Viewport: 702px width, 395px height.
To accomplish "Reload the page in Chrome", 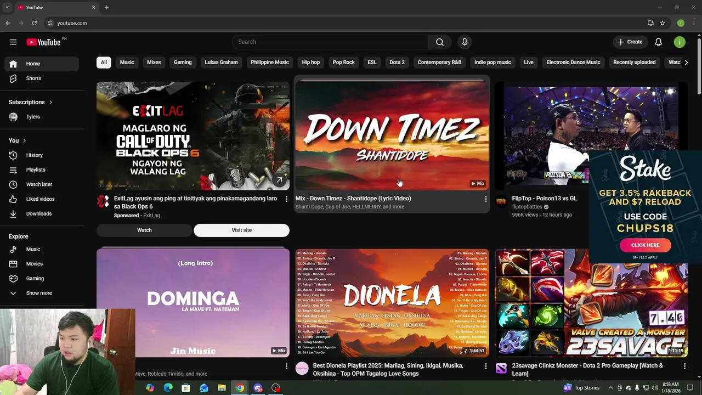I will point(34,23).
